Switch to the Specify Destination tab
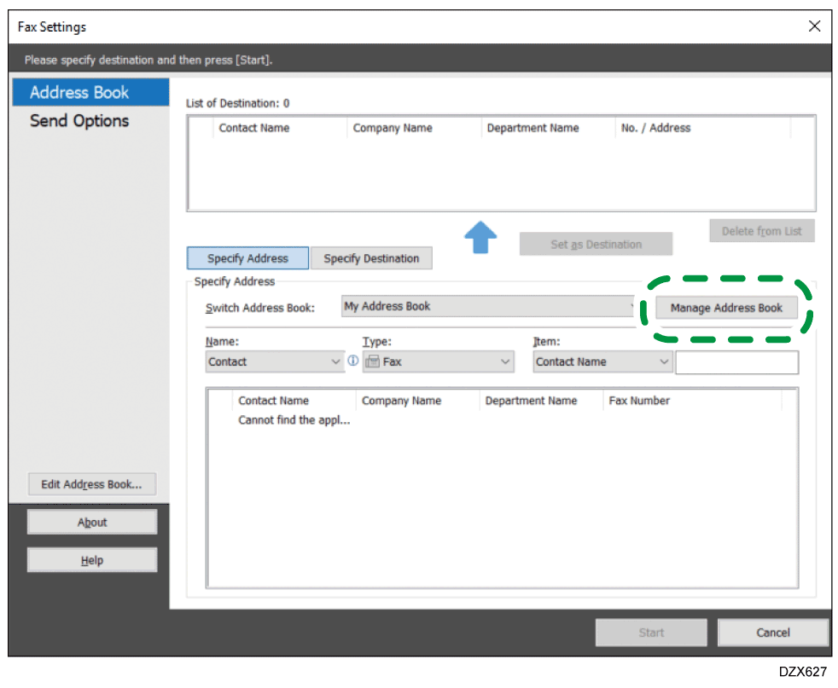The height and width of the screenshot is (688, 838). 371,258
